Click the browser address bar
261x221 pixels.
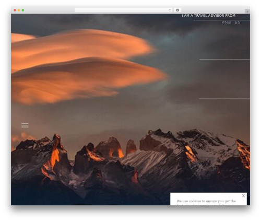[124, 10]
